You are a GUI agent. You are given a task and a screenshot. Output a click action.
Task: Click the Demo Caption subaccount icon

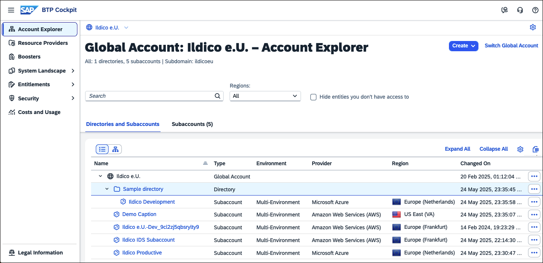[x=116, y=214]
